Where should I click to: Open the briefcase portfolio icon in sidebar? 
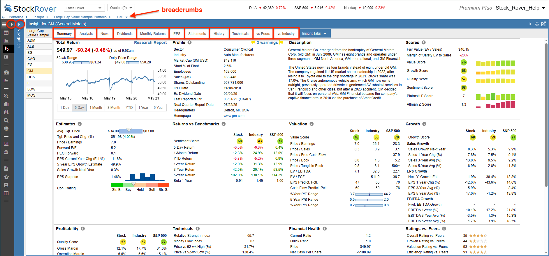click(x=6, y=104)
